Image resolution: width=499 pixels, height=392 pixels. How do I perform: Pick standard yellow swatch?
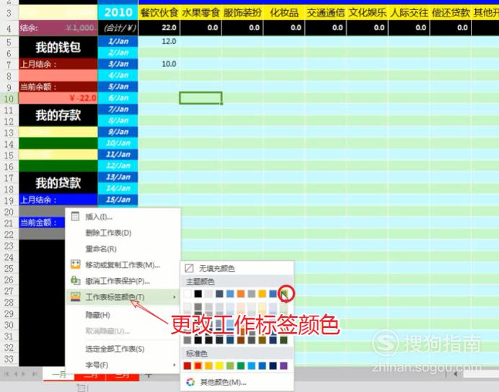[x=219, y=365]
